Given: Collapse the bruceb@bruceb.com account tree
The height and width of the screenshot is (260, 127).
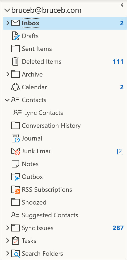Looking at the screenshot, I should pos(7,10).
